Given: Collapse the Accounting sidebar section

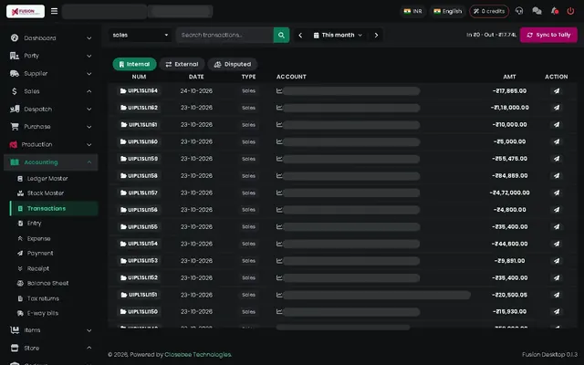Looking at the screenshot, I should coord(51,162).
